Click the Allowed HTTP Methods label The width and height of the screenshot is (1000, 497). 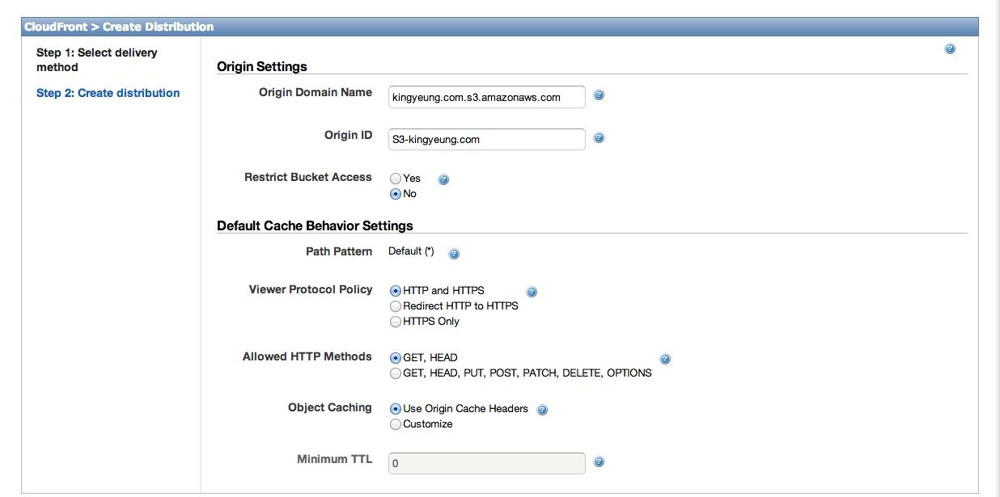(307, 356)
